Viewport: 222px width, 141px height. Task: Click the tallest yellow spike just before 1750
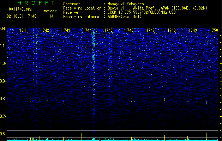(x=206, y=137)
